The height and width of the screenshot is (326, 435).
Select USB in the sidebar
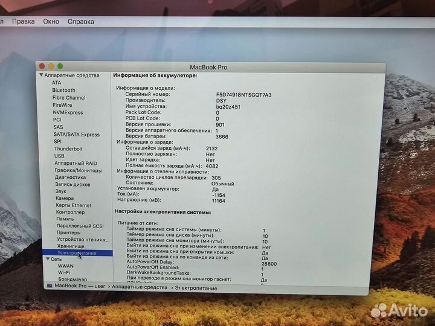[x=59, y=156]
